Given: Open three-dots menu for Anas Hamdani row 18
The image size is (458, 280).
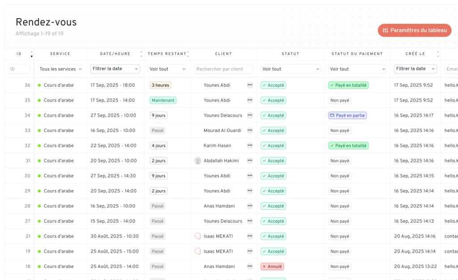Looking at the screenshot, I should tap(250, 267).
